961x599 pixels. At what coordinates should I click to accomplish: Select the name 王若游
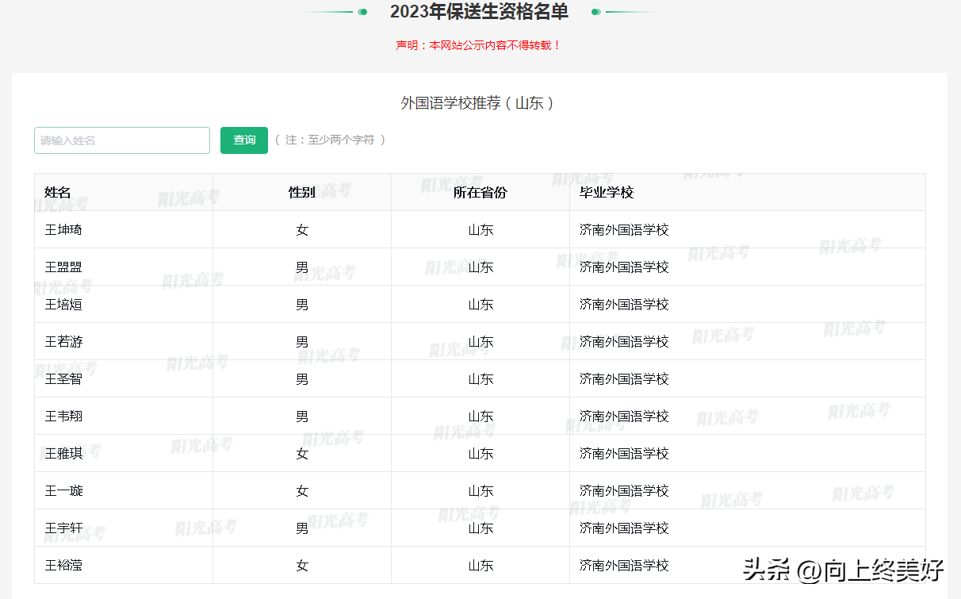(63, 342)
